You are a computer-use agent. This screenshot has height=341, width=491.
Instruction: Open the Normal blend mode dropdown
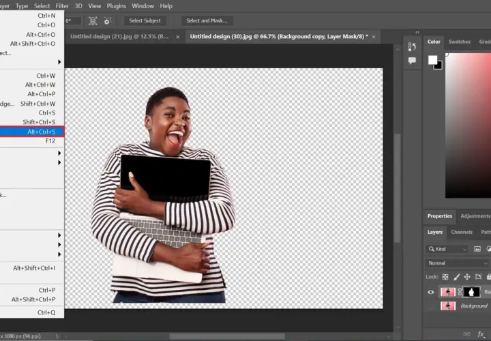(457, 263)
